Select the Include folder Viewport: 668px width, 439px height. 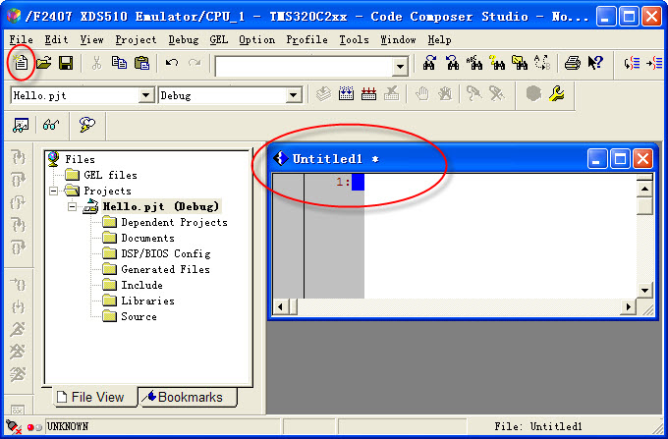coord(133,285)
